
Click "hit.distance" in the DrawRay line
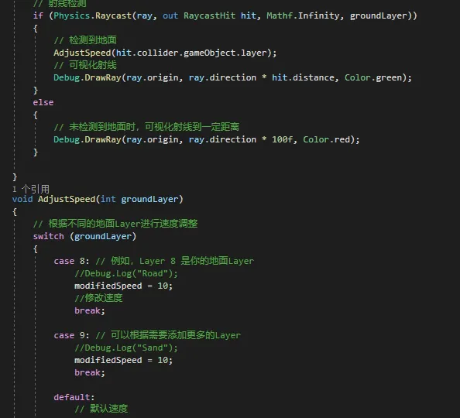point(303,77)
